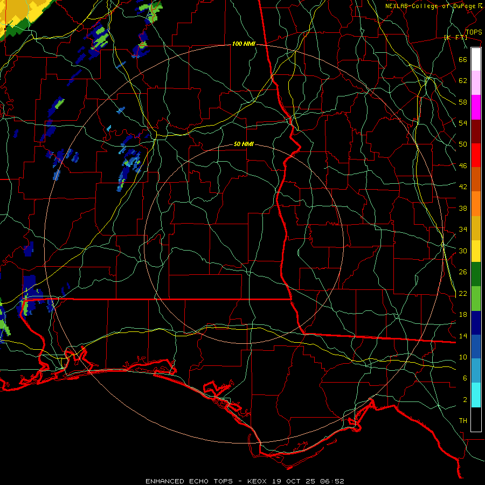This screenshot has width=485, height=485.
Task: Click the legend value "38"
Action: tap(463, 208)
